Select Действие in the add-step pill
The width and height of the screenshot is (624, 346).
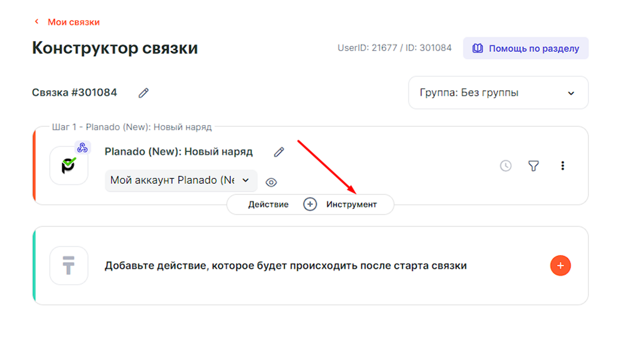pos(268,205)
